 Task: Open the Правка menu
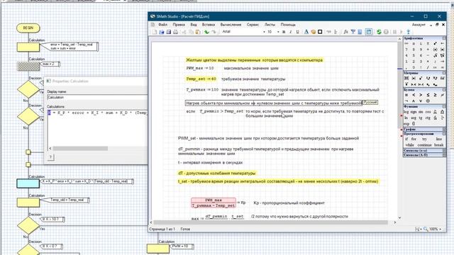179,25
